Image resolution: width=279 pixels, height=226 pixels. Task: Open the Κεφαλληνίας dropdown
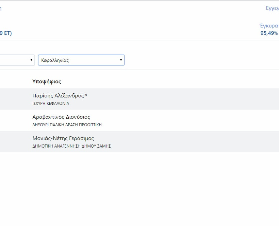pos(81,60)
